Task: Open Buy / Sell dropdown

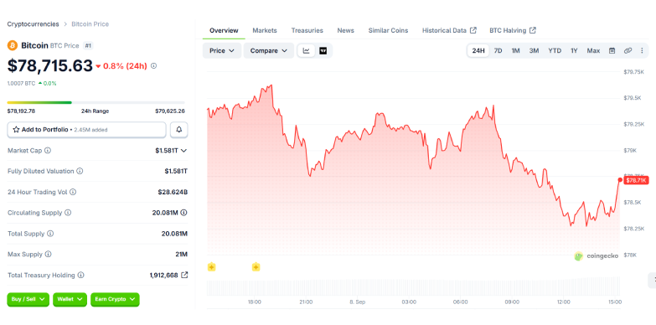Action: (x=28, y=300)
